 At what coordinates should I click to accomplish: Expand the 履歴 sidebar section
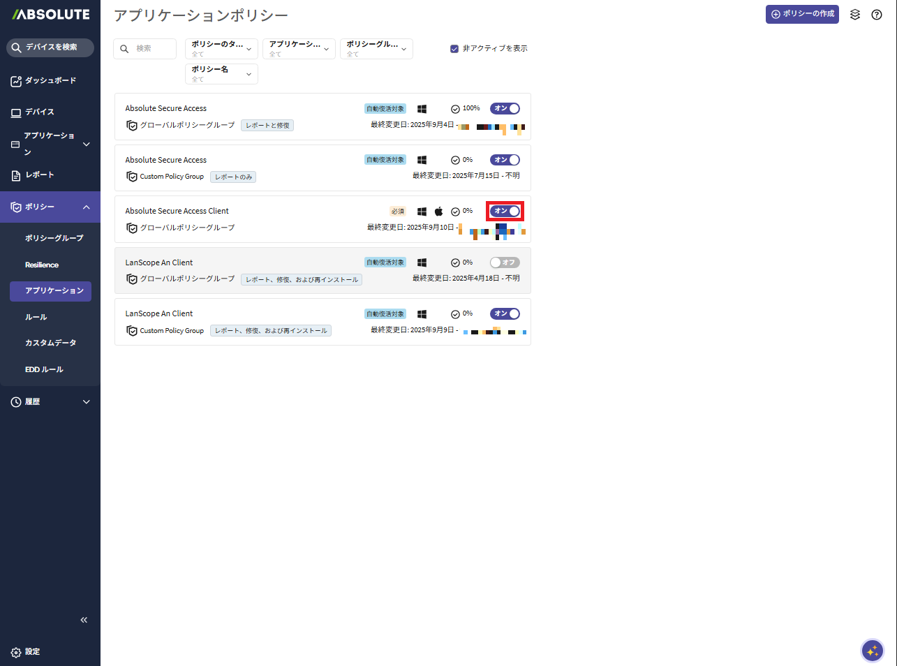[x=86, y=402]
